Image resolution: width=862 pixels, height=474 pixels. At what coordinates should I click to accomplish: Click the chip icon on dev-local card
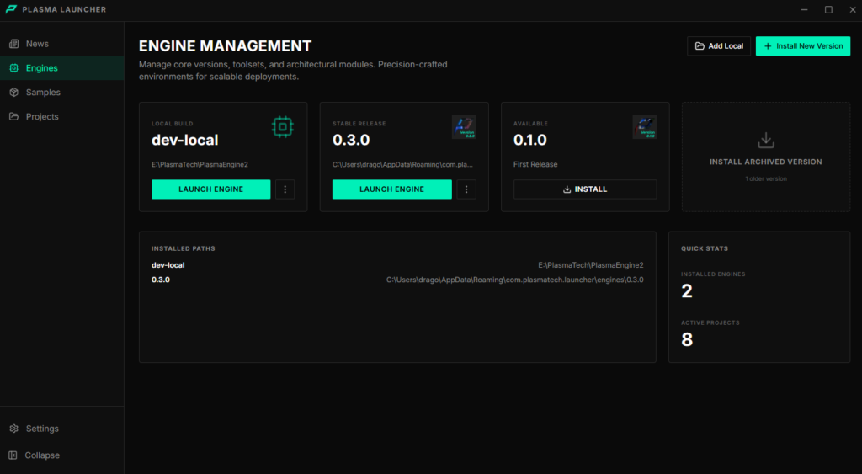point(282,127)
